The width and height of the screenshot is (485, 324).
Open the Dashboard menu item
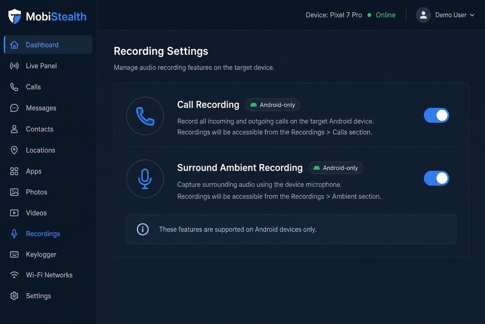point(48,45)
